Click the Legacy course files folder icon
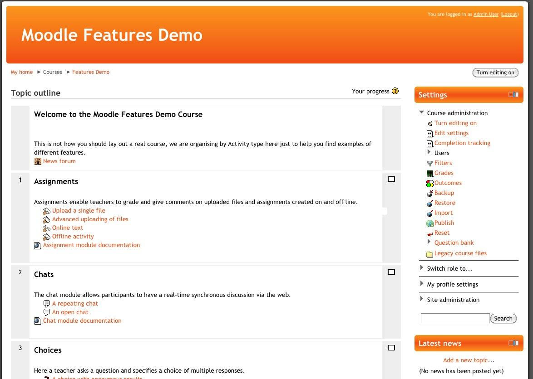The height and width of the screenshot is (379, 533). tap(429, 254)
